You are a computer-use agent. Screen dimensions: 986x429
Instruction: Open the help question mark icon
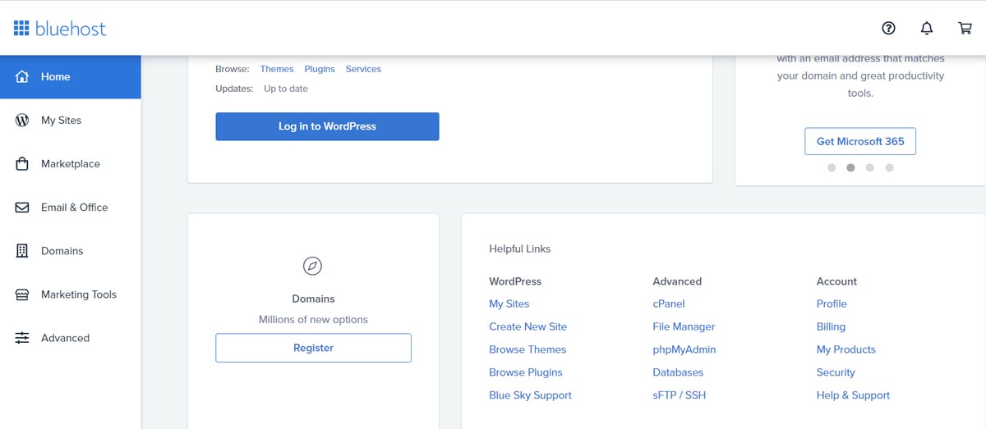coord(888,28)
